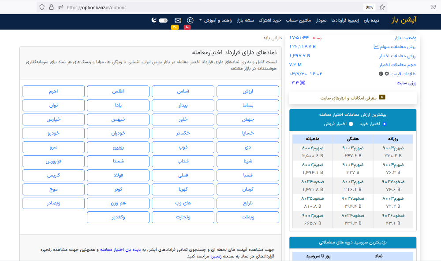Image resolution: width=441 pixels, height=261 pixels.
Task: Click the آپشن باز site logo
Action: [404, 20]
